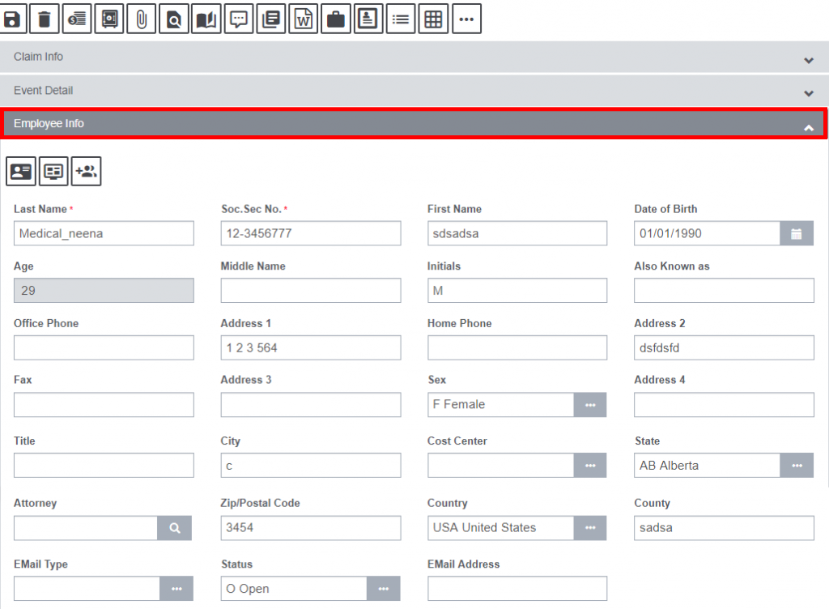
Task: Expand the Claim Info section
Action: tap(413, 57)
